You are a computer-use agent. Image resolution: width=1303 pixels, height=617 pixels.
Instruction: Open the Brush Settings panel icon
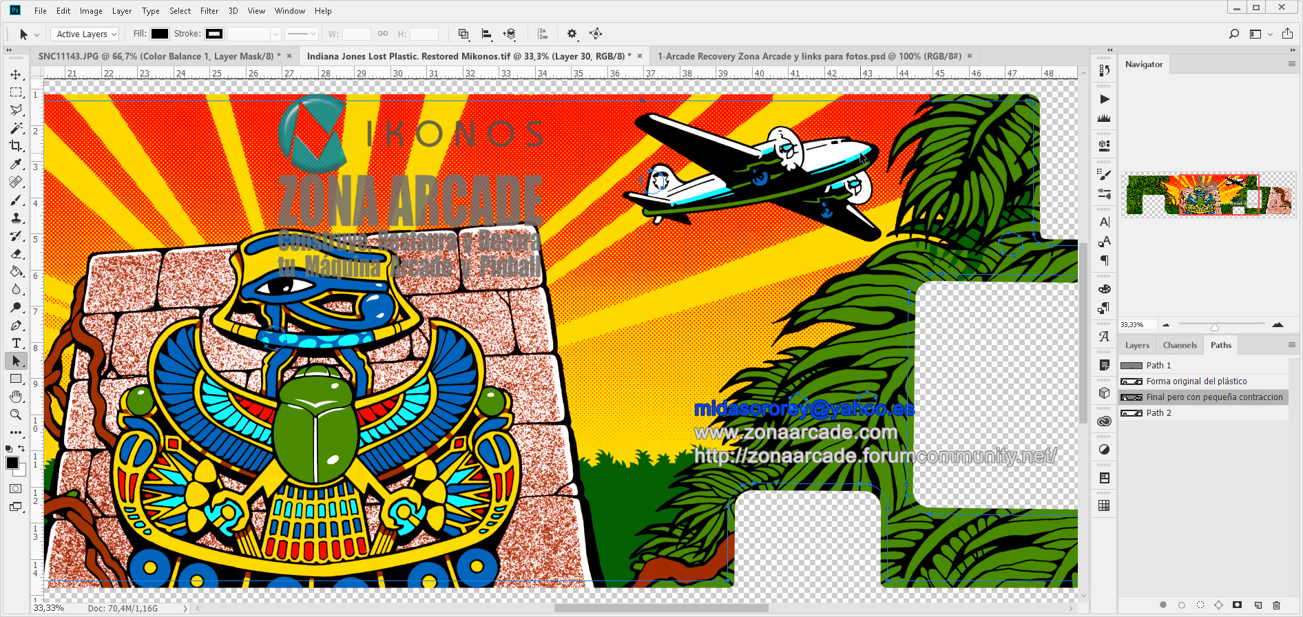click(x=1104, y=175)
